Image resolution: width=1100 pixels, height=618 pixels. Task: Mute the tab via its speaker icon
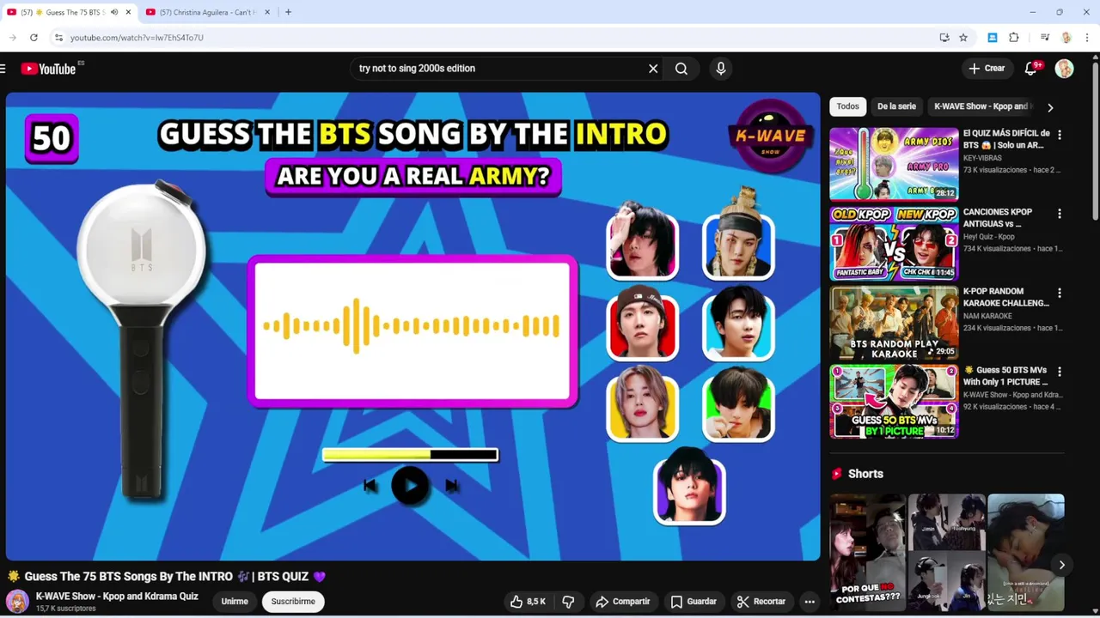(x=114, y=12)
